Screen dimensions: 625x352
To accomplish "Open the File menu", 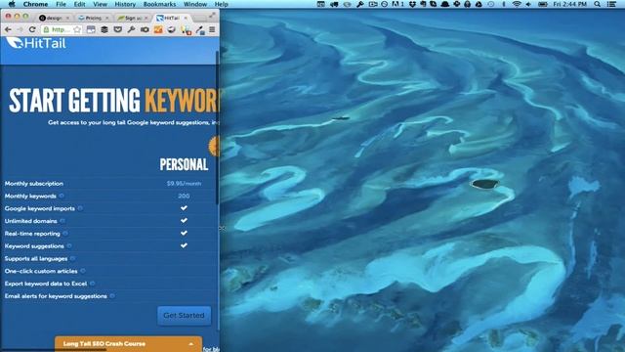I will click(x=61, y=4).
